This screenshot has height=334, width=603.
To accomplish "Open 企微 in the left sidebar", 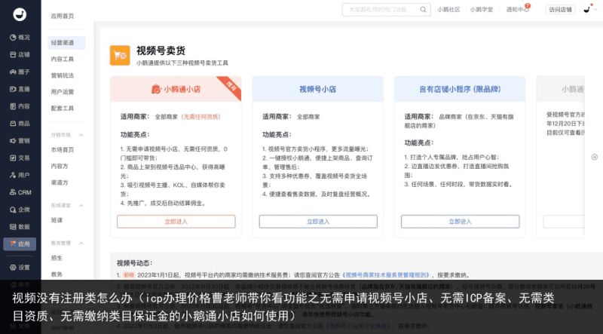I will point(20,210).
